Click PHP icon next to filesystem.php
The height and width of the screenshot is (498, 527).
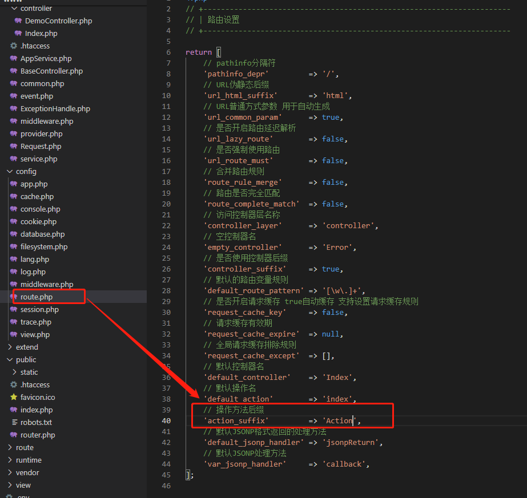click(x=14, y=246)
